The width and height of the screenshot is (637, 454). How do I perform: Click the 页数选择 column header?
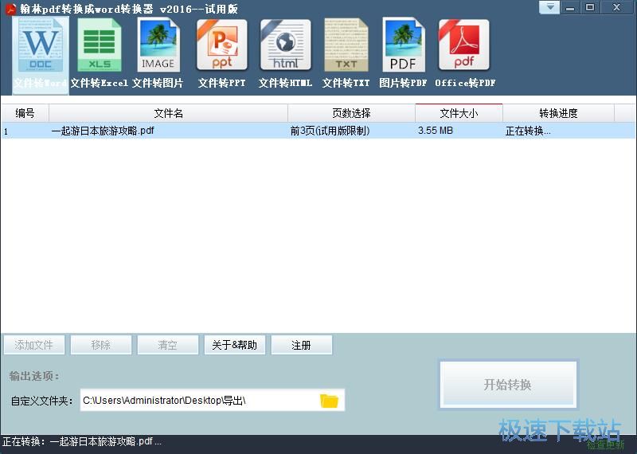tap(351, 113)
